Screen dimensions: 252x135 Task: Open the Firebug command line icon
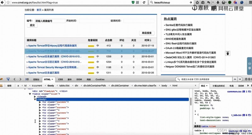(x=27, y=79)
